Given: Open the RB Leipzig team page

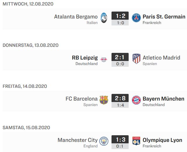Looking at the screenshot, I should tap(85, 58).
